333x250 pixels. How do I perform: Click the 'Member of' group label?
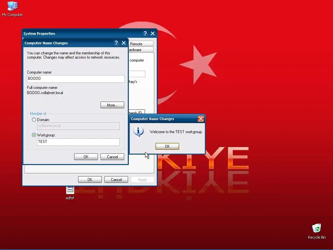38,114
